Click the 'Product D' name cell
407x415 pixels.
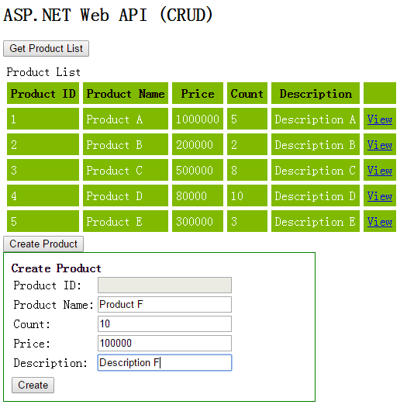pyautogui.click(x=126, y=195)
